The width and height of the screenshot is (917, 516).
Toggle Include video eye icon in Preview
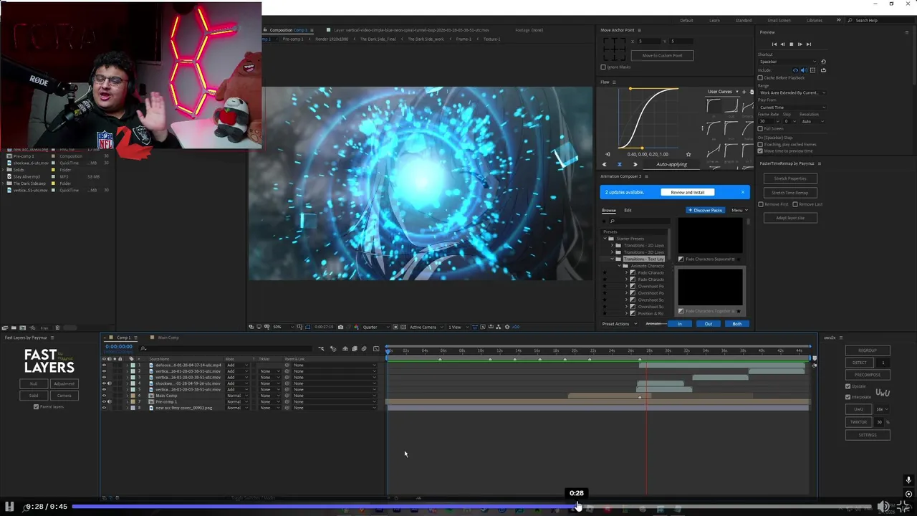click(795, 70)
